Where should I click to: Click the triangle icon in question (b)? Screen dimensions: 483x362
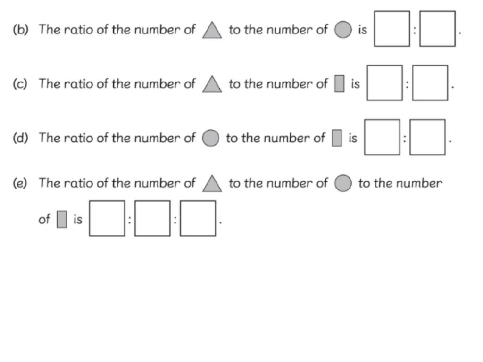212,30
